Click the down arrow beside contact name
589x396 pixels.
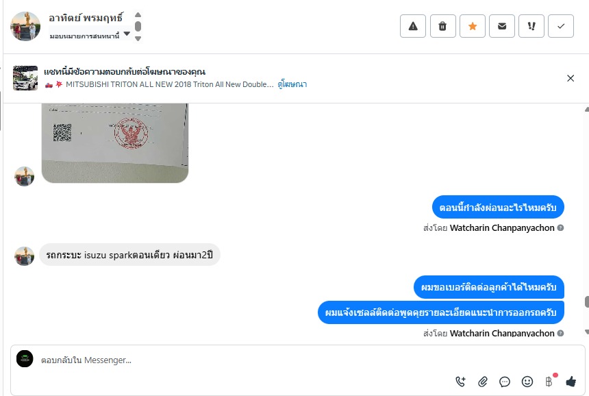pyautogui.click(x=138, y=38)
